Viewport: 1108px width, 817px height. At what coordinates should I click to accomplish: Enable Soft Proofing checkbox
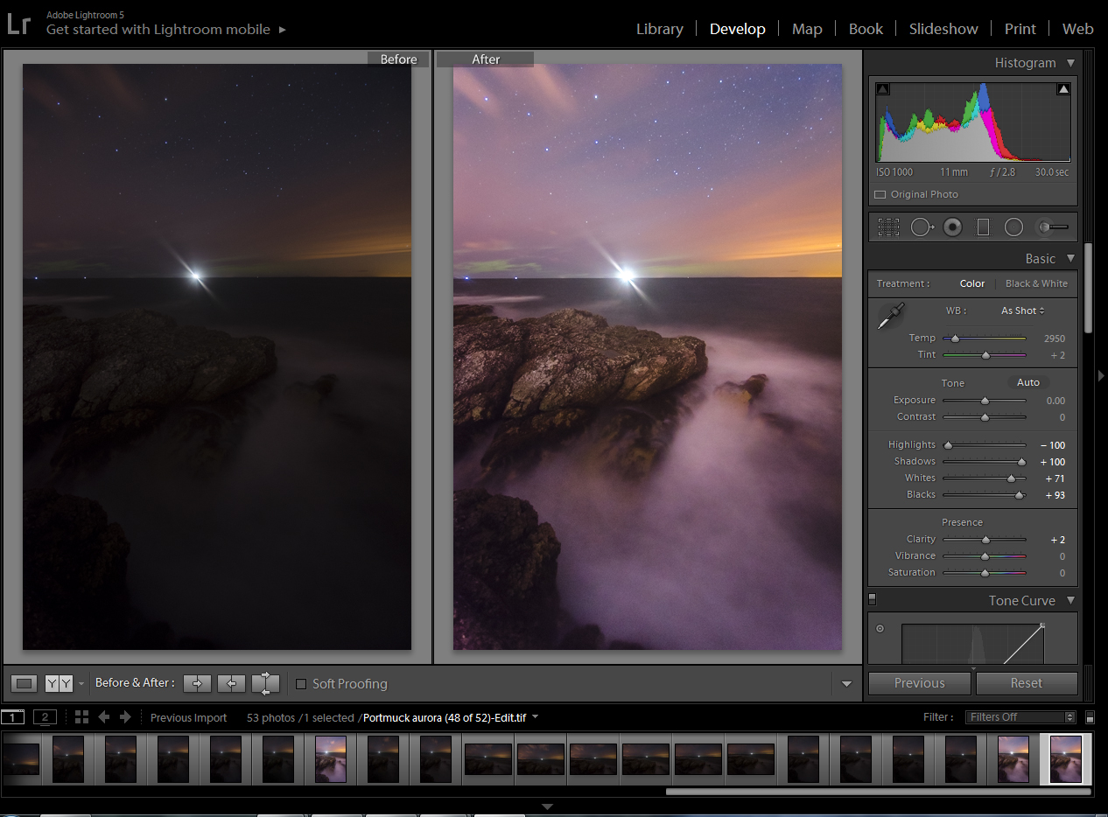coord(301,684)
